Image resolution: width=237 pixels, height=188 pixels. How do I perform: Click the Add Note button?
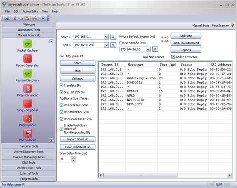(186, 36)
